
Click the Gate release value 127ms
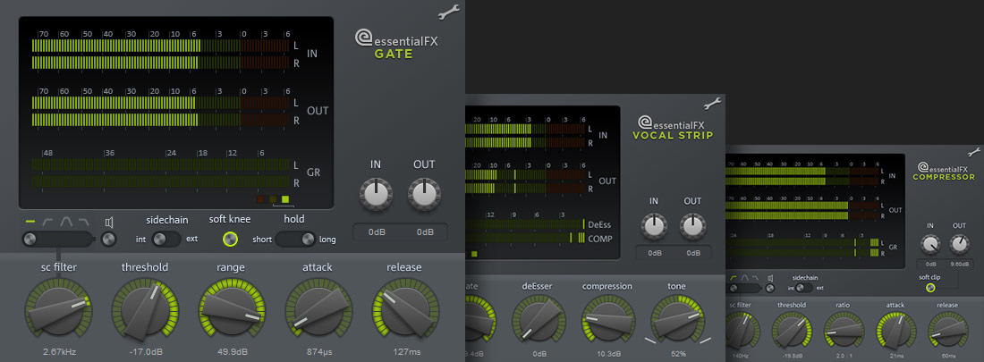click(407, 352)
